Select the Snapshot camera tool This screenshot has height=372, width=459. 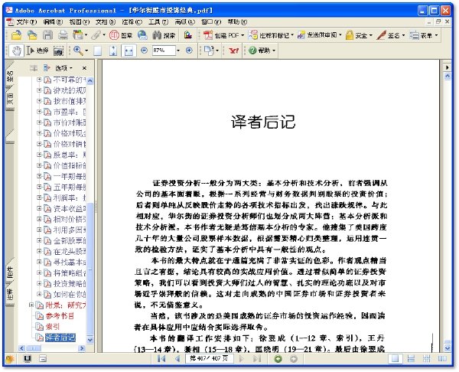tap(58, 51)
